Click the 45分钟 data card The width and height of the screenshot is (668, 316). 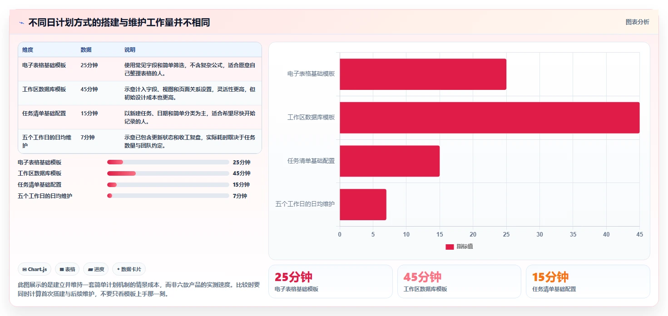(459, 281)
